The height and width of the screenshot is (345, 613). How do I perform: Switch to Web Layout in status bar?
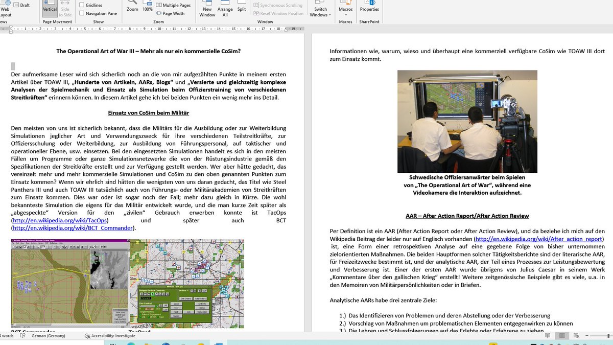pyautogui.click(x=576, y=336)
